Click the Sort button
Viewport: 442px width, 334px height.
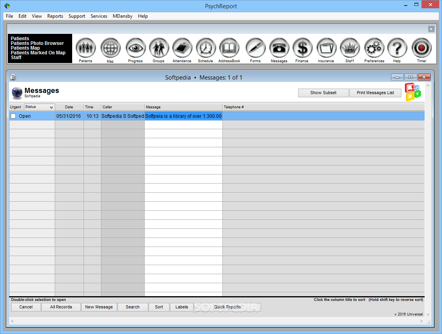point(159,307)
